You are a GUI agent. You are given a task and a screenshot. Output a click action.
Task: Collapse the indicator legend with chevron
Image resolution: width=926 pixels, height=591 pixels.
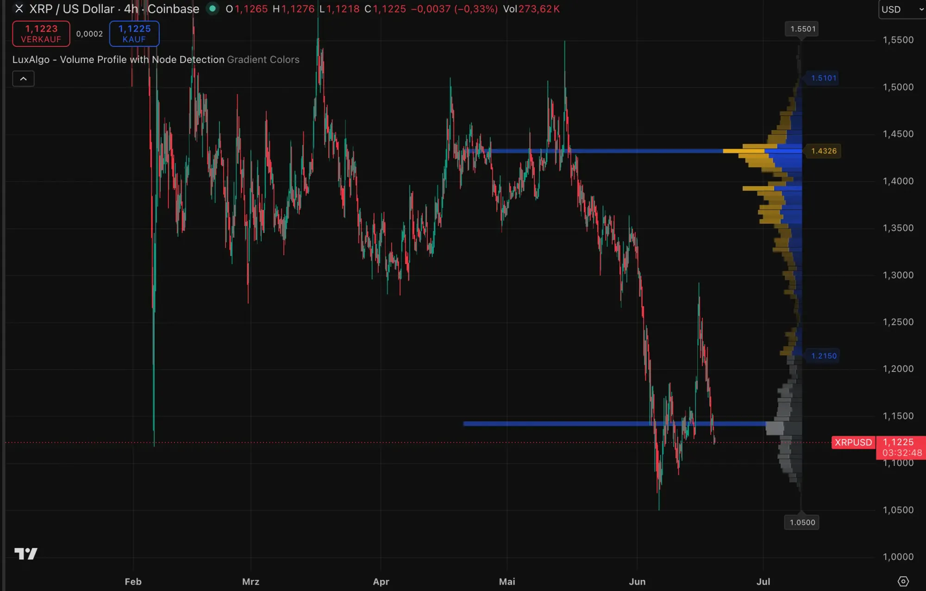coord(23,79)
